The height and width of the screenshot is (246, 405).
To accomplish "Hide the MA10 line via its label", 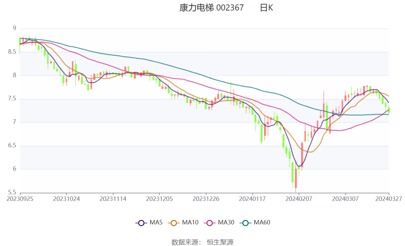I will (x=190, y=223).
